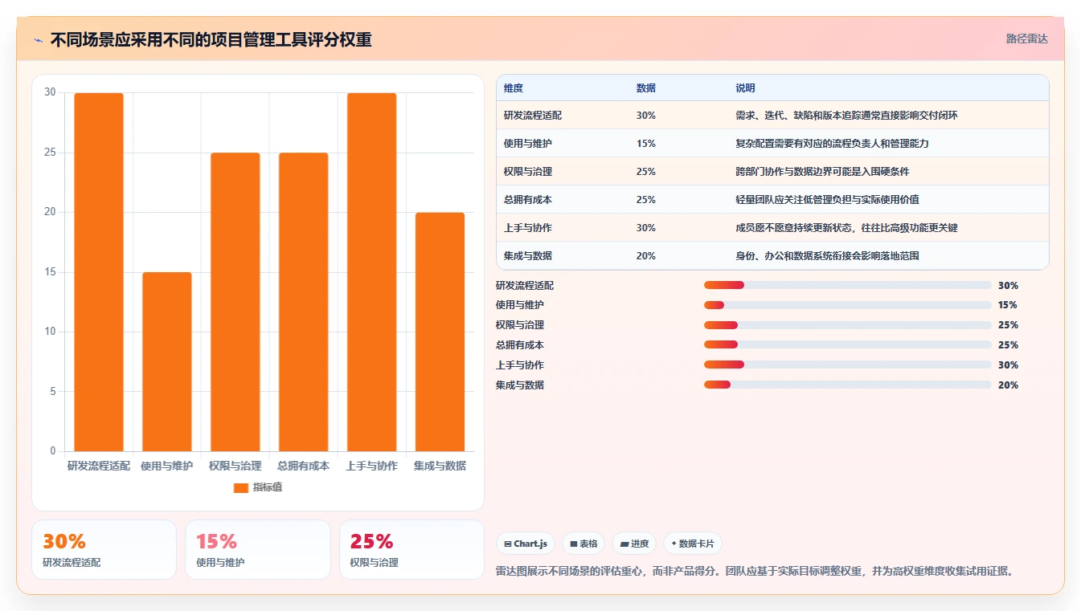Screen dimensions: 1081x611
Task: Click the 集成与数据 label on the chart axis
Action: click(x=440, y=466)
